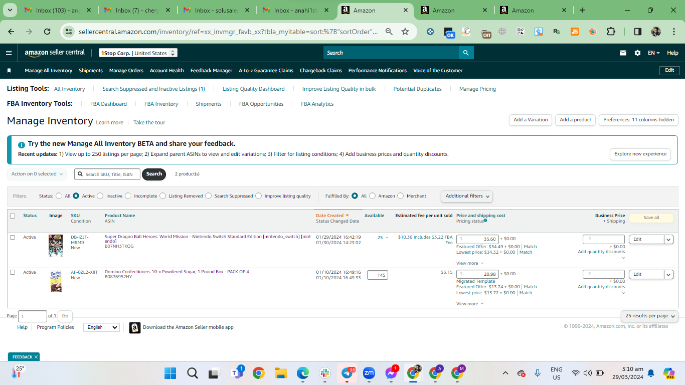Open the settings gear icon
Image resolution: width=685 pixels, height=385 pixels.
point(637,53)
